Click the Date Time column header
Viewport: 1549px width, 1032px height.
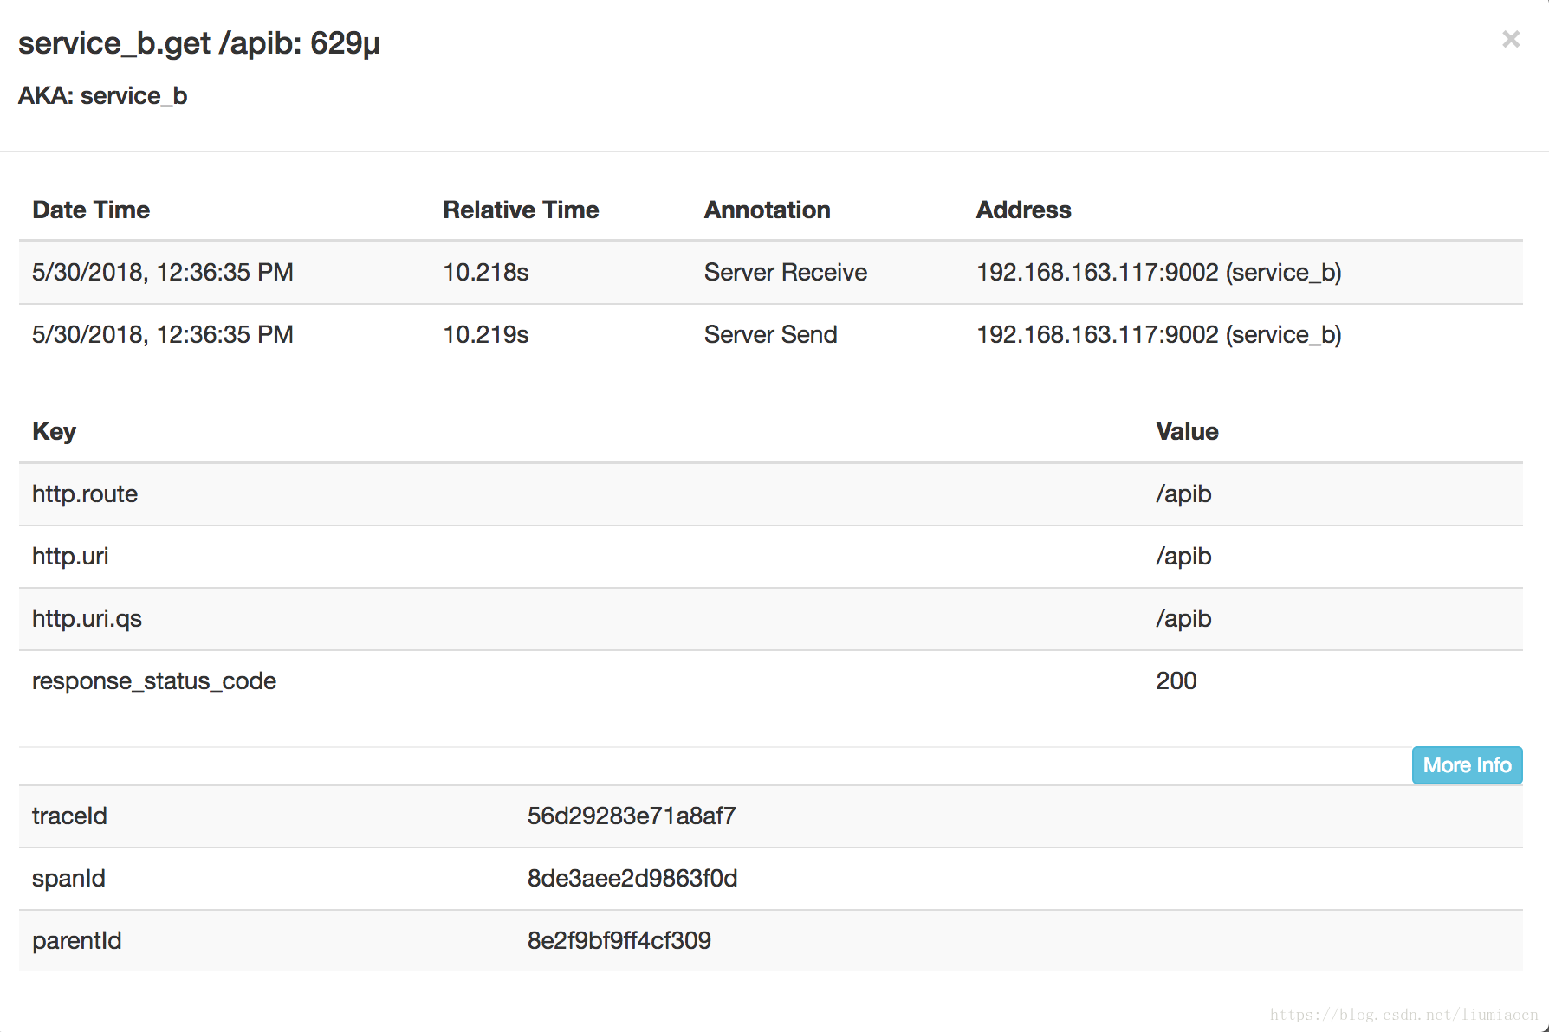tap(91, 210)
